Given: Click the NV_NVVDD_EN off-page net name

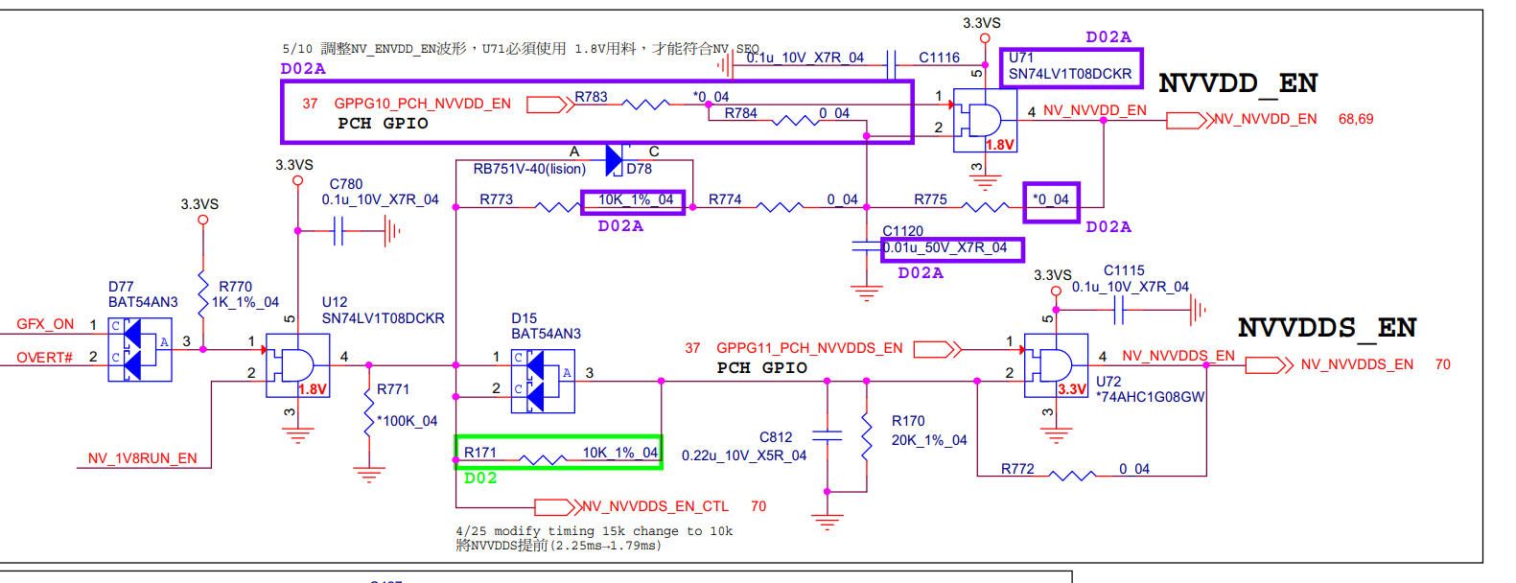Looking at the screenshot, I should 1265,119.
